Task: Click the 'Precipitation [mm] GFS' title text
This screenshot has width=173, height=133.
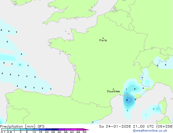Action: click(x=22, y=126)
